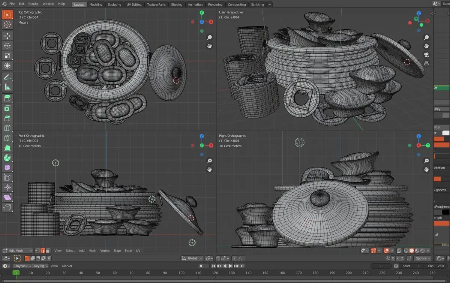This screenshot has width=450, height=283.
Task: Click the Blender logo icon
Action: pyautogui.click(x=4, y=3)
